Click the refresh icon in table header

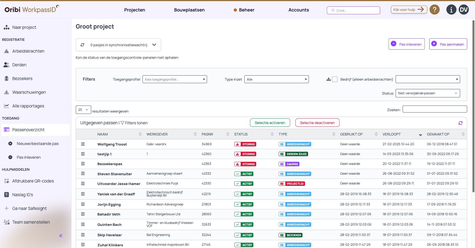pyautogui.click(x=460, y=123)
